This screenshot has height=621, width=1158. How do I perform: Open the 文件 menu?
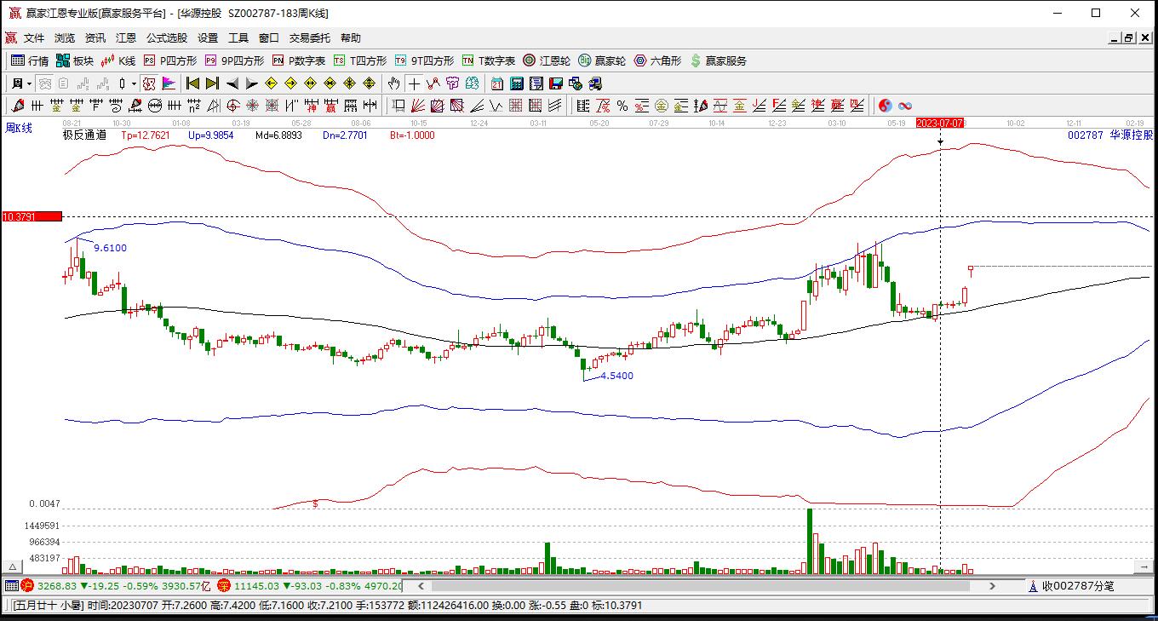(34, 37)
